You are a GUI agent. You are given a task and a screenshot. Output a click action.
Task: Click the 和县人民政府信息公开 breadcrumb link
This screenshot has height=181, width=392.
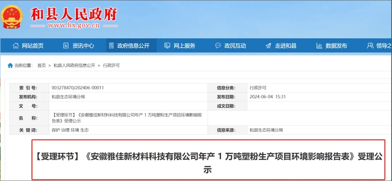point(74,65)
